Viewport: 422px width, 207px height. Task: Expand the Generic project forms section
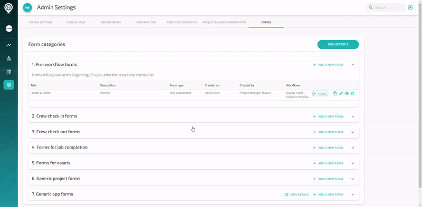click(352, 179)
